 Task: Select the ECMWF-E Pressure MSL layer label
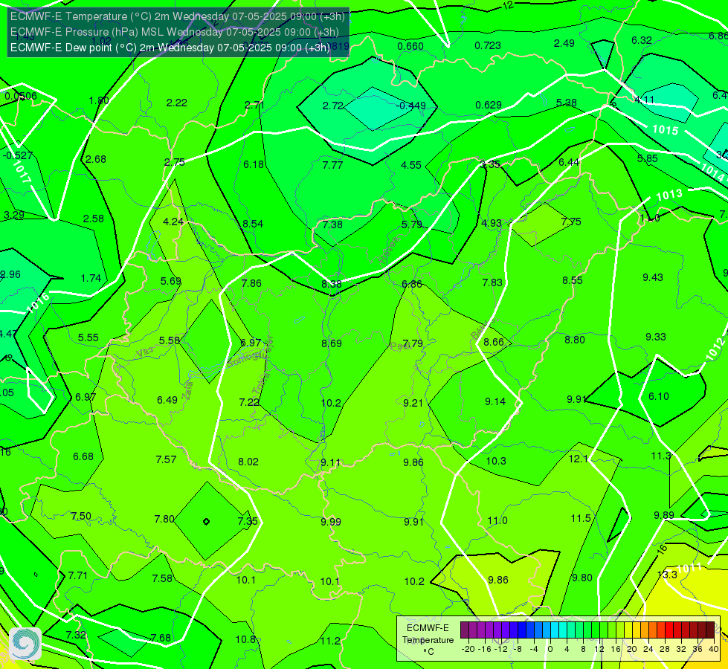tap(174, 32)
